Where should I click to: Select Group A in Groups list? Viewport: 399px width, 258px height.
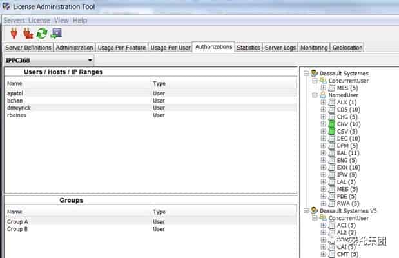pos(151,222)
